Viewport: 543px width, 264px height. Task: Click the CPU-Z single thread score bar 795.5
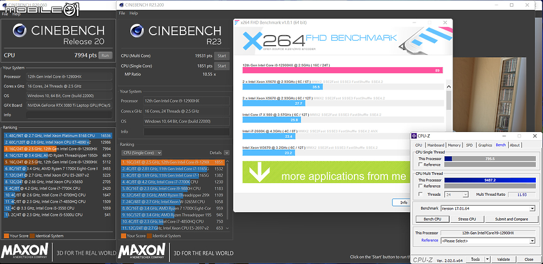(490, 159)
